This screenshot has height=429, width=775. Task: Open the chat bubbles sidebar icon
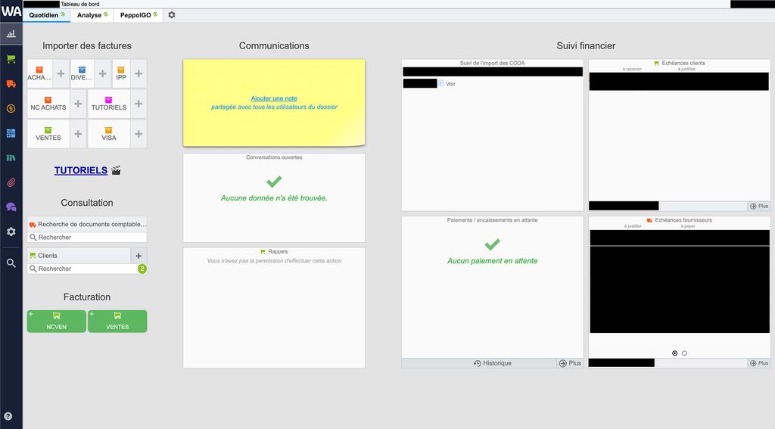click(x=11, y=207)
